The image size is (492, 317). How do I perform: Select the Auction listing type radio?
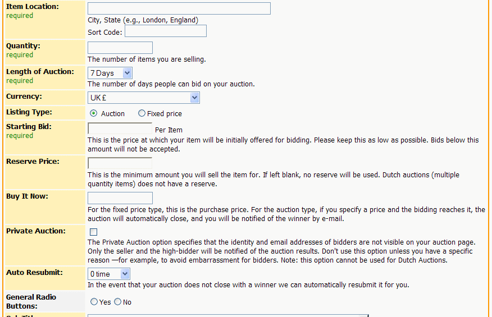93,113
